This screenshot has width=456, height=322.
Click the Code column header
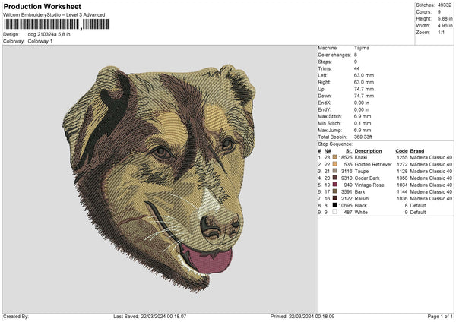[401, 150]
